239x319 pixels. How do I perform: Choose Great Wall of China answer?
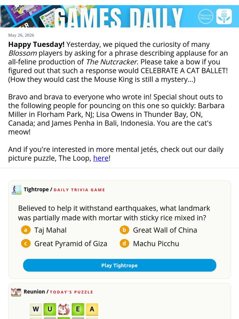pyautogui.click(x=165, y=230)
